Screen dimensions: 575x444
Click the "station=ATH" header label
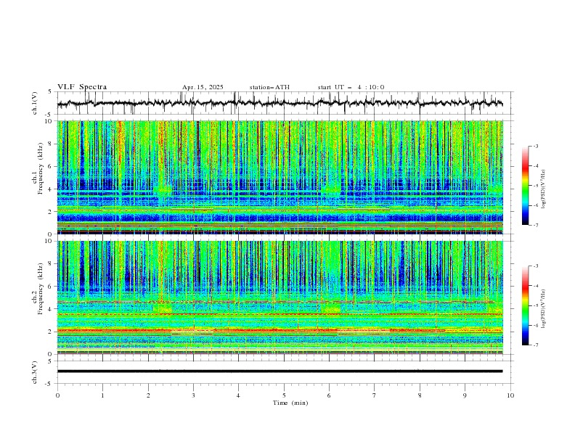(269, 87)
